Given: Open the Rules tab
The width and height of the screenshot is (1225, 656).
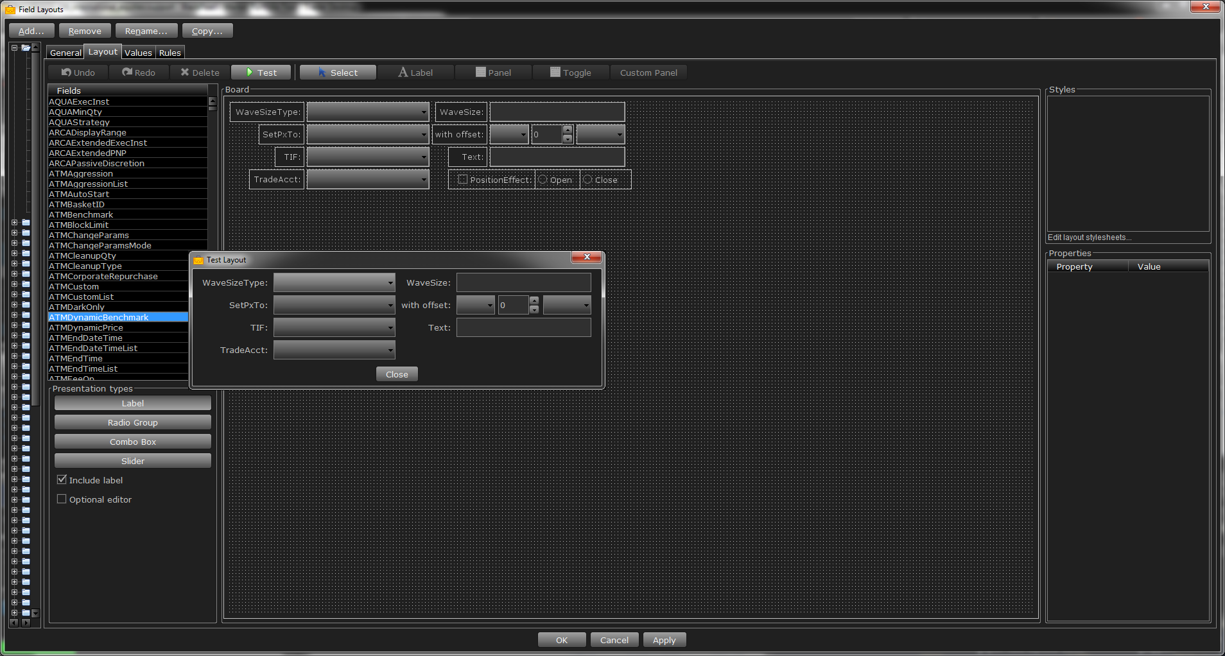Looking at the screenshot, I should 170,53.
